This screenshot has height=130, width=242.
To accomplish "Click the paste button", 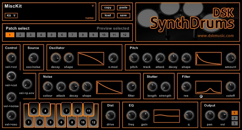I will 123,8.
